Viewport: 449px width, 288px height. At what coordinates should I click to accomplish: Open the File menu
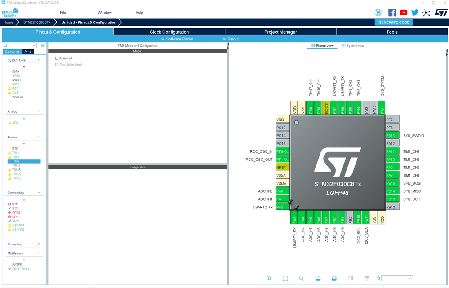click(63, 13)
